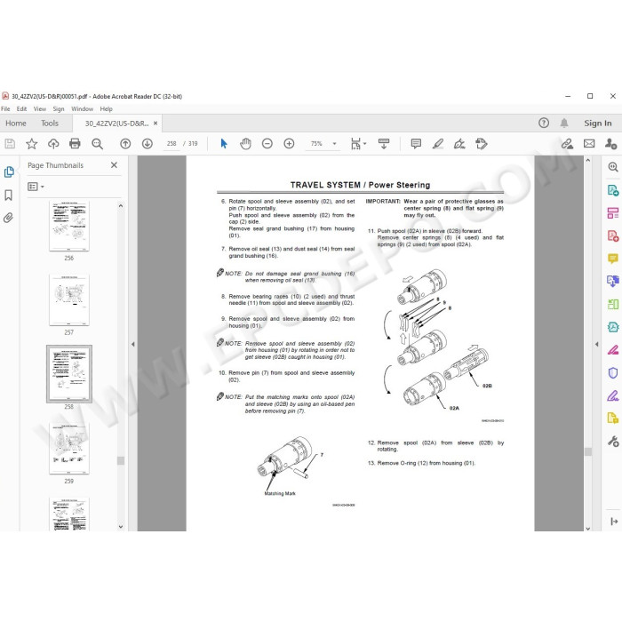Open More Tools wrench icon

(613, 441)
